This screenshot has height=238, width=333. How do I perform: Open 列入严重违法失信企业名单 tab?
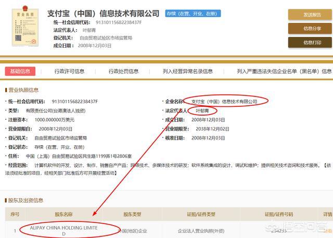tap(284, 71)
